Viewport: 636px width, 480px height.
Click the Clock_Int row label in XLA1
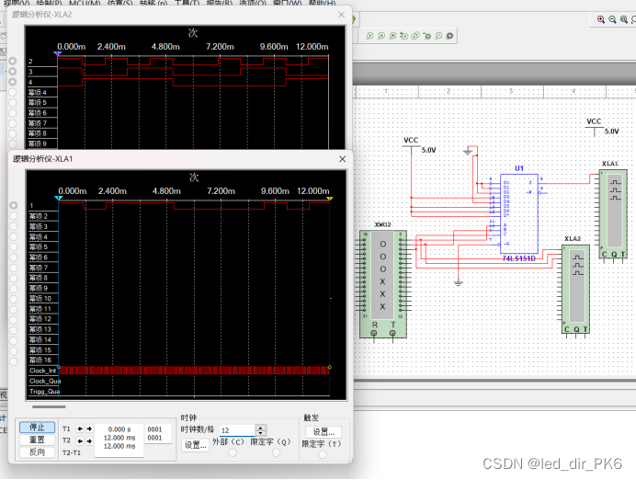point(42,371)
